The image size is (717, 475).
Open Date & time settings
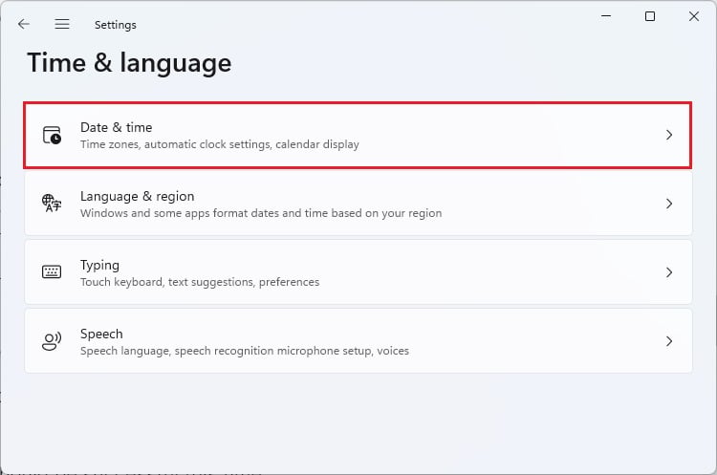(x=358, y=136)
